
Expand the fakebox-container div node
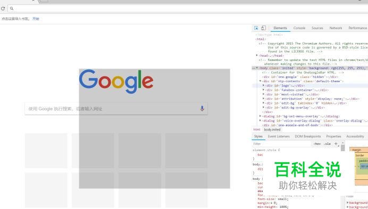click(x=263, y=90)
